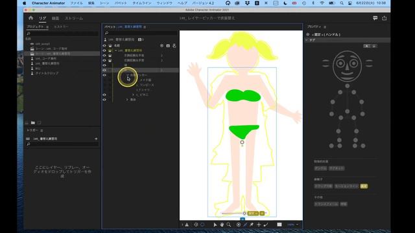Switch tag view to U mode
The image size is (415, 233).
[x=373, y=46]
